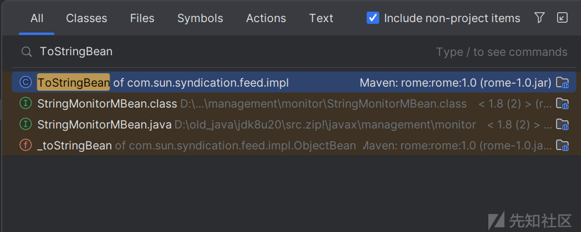Switch to the Classes tab
The image size is (581, 232).
click(x=86, y=18)
